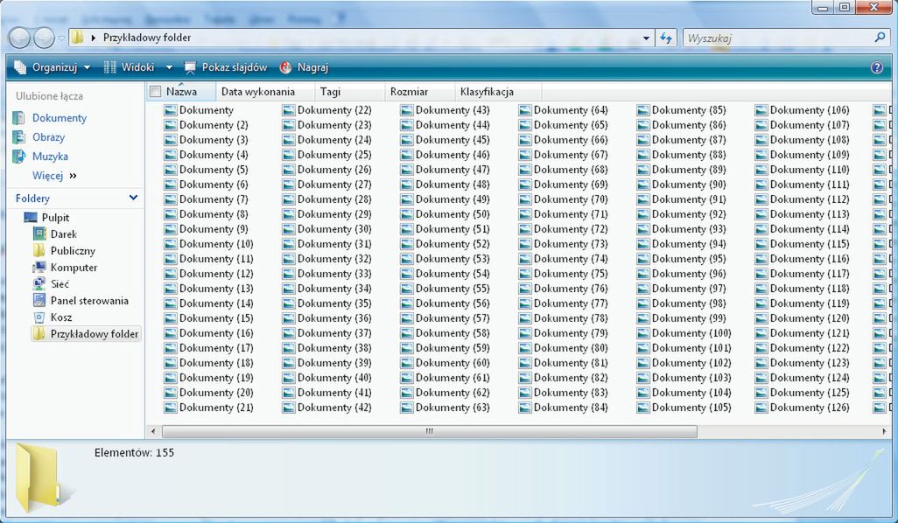The image size is (898, 523).
Task: Tick the select-all checkbox in Nazwa header
Action: [155, 92]
